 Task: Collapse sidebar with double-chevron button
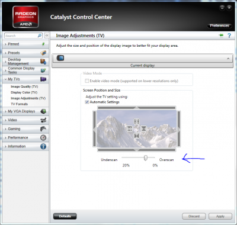tap(47, 36)
